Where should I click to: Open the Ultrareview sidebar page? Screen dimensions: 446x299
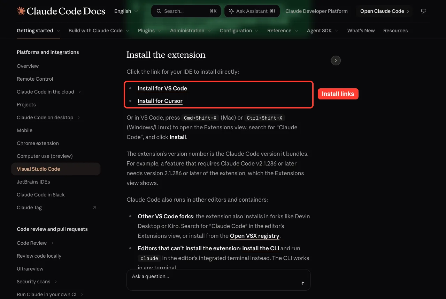pos(30,269)
